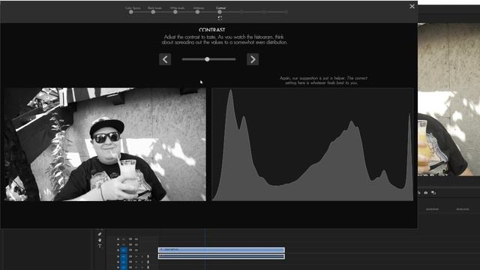Click the Program monitor video preview
Viewport: 480px width, 270px height.
point(448,99)
